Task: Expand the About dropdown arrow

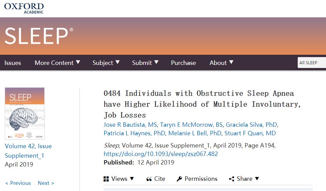Action: click(x=231, y=62)
